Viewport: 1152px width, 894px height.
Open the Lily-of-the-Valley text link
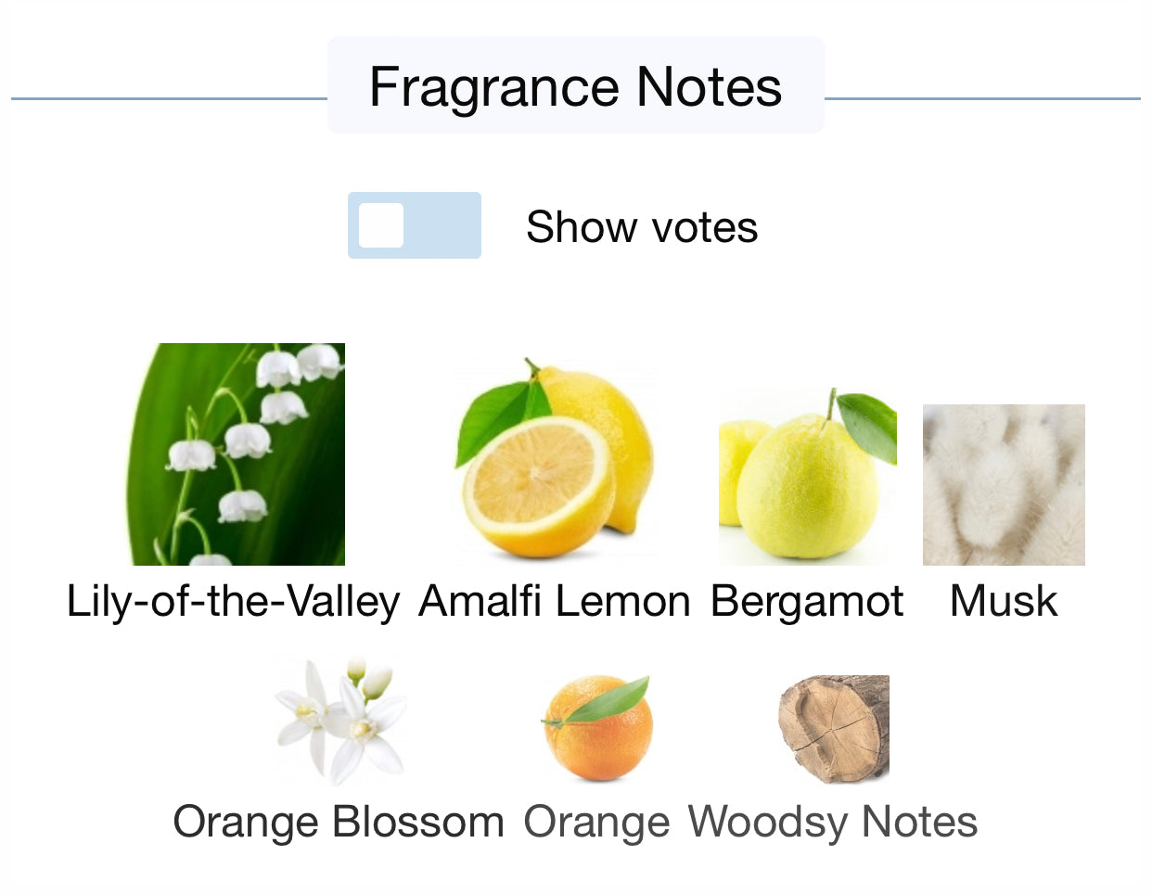(x=233, y=601)
